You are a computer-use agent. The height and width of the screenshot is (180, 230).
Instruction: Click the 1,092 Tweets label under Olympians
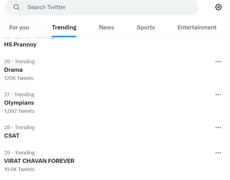[x=19, y=111]
